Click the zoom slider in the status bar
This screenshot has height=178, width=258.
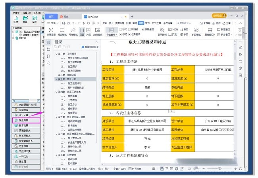point(219,169)
